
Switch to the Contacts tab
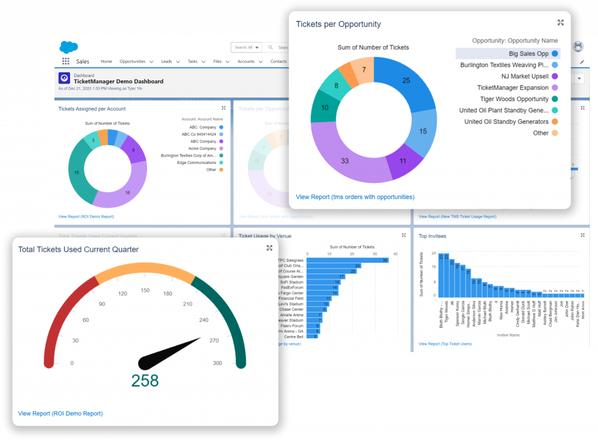pyautogui.click(x=279, y=61)
